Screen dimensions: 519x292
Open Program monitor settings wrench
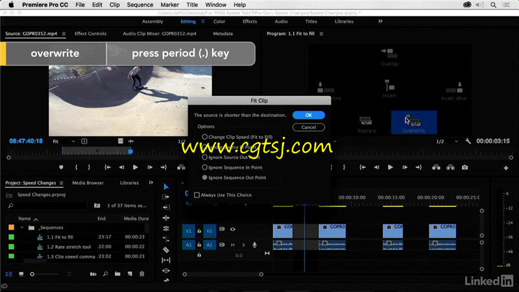[468, 141]
